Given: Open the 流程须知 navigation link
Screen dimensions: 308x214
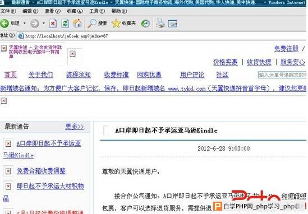Looking at the screenshot, I should point(79,75).
